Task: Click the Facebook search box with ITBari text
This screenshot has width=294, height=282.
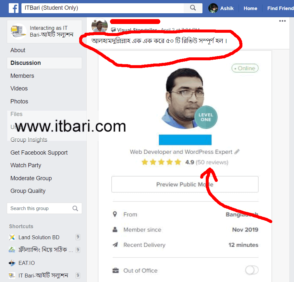Action: tap(102, 8)
